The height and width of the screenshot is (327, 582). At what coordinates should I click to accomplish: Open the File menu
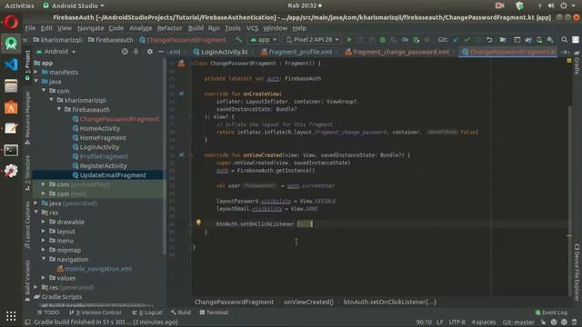[x=30, y=28]
